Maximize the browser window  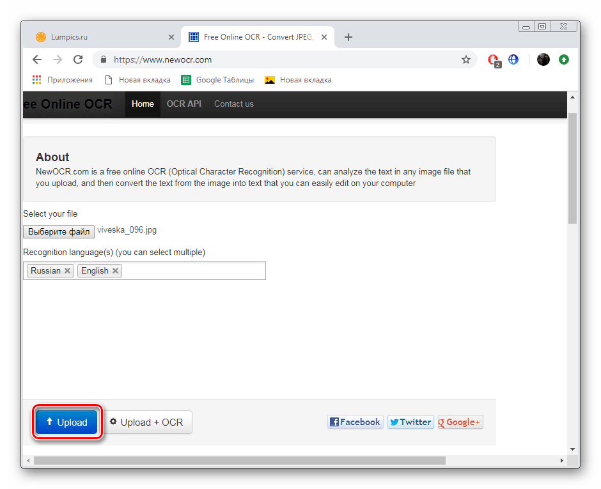[x=542, y=26]
